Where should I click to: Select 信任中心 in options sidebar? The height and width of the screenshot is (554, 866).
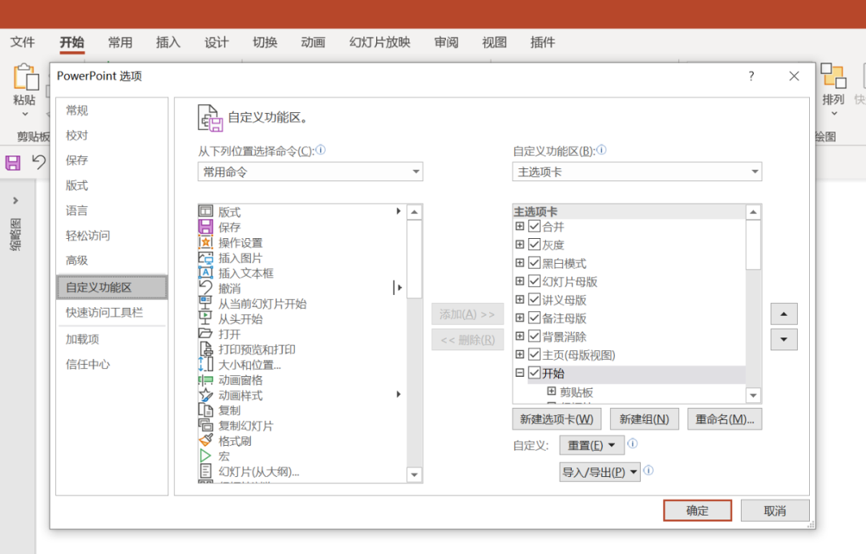(111, 364)
